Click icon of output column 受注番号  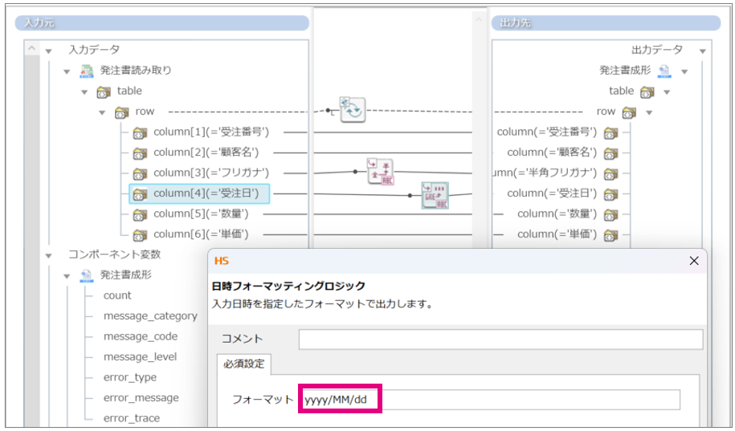coord(610,133)
